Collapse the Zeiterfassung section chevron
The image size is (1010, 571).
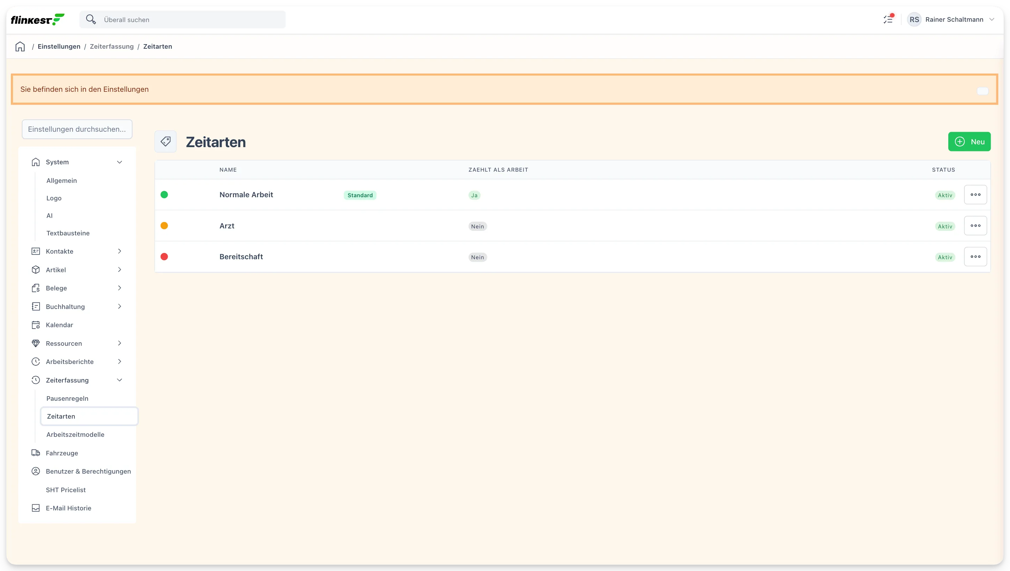coord(120,380)
